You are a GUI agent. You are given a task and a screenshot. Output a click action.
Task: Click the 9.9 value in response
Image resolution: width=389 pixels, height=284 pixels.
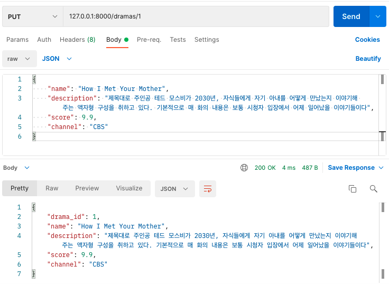tap(87, 255)
